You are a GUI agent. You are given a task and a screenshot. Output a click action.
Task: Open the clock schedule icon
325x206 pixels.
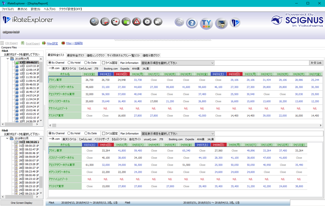point(147,21)
